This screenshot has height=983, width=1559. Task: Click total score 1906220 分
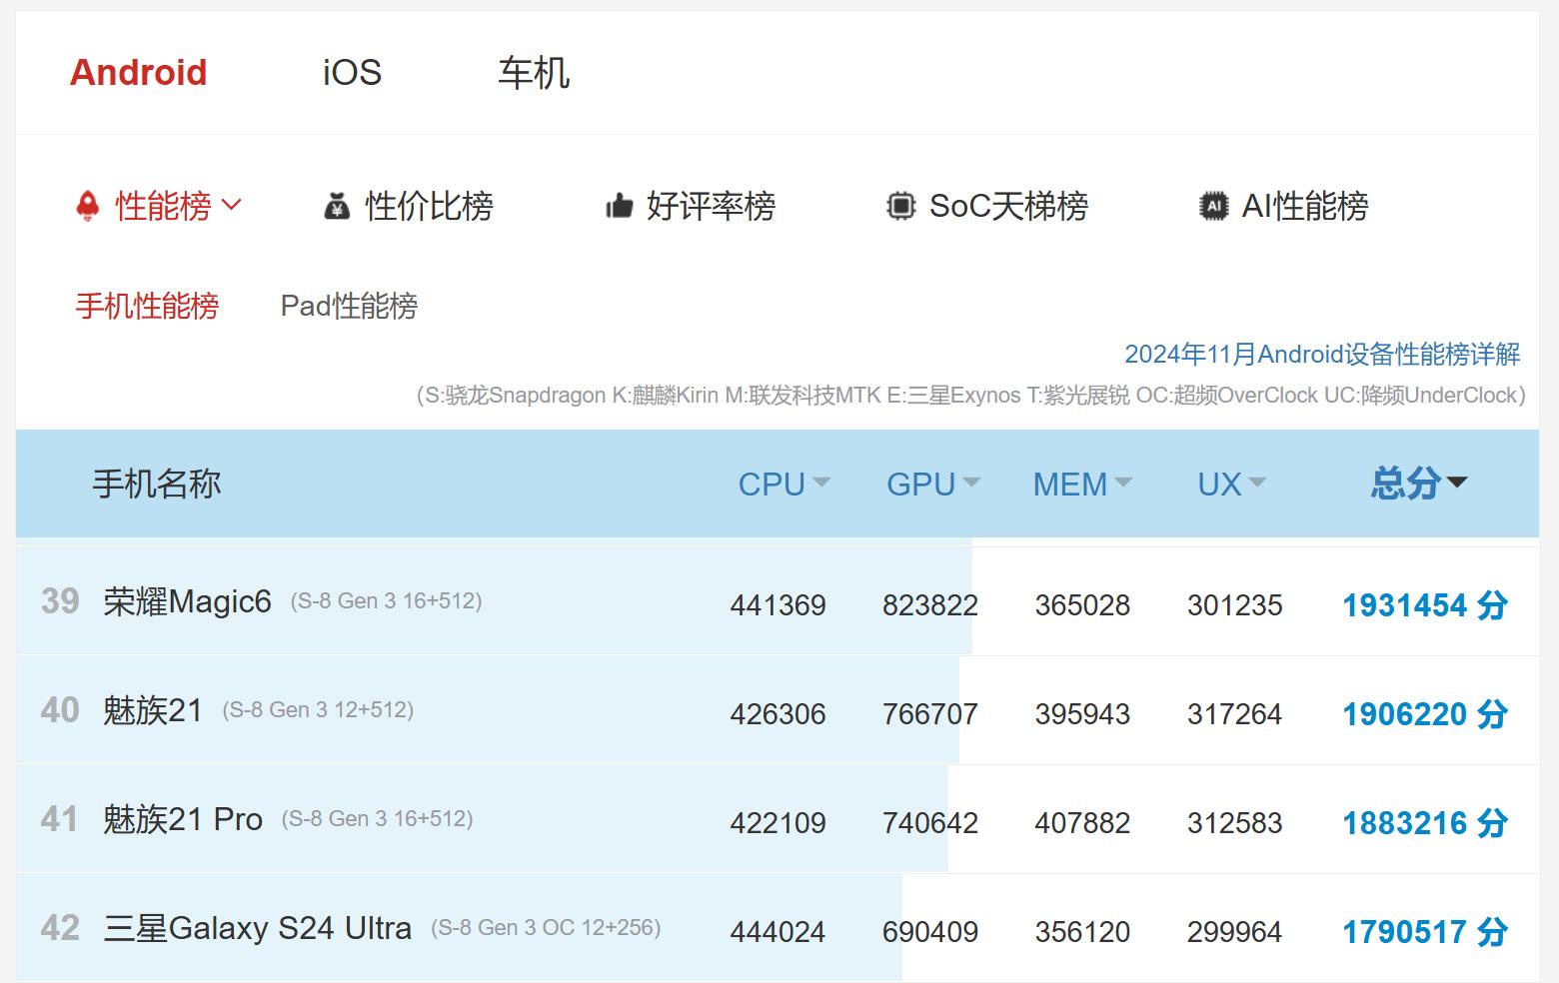tap(1425, 713)
